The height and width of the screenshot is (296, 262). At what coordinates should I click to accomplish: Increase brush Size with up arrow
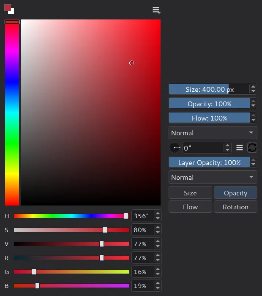pyautogui.click(x=253, y=87)
